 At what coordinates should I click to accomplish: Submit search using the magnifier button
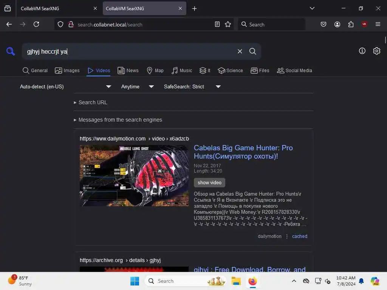coord(252,51)
